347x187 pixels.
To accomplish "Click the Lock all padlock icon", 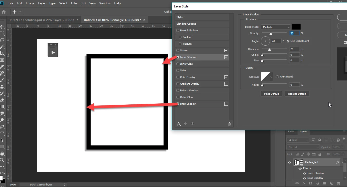I will 320,154.
